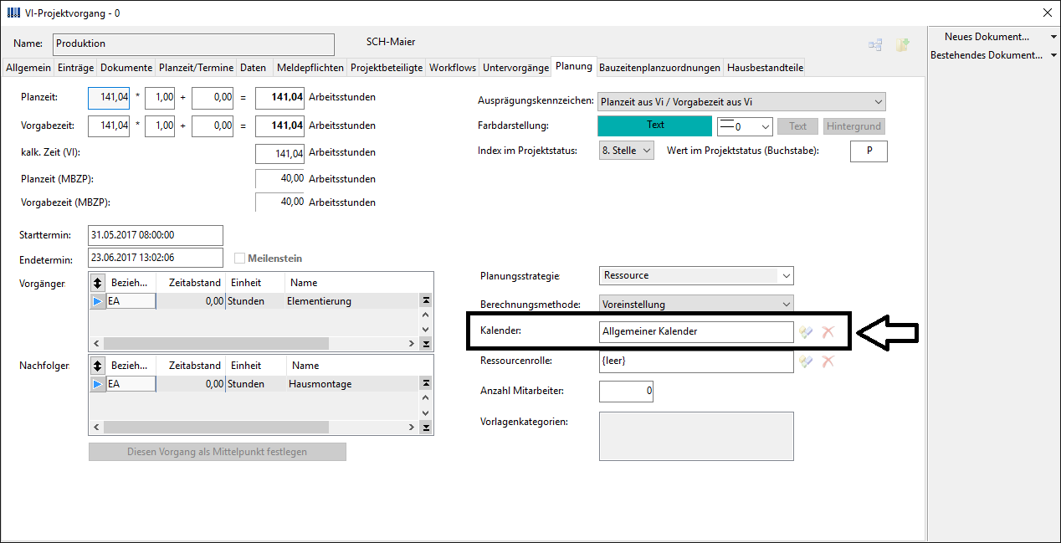Viewport: 1061px width, 543px height.
Task: Expand the Planungsstrategie dropdown
Action: [786, 275]
